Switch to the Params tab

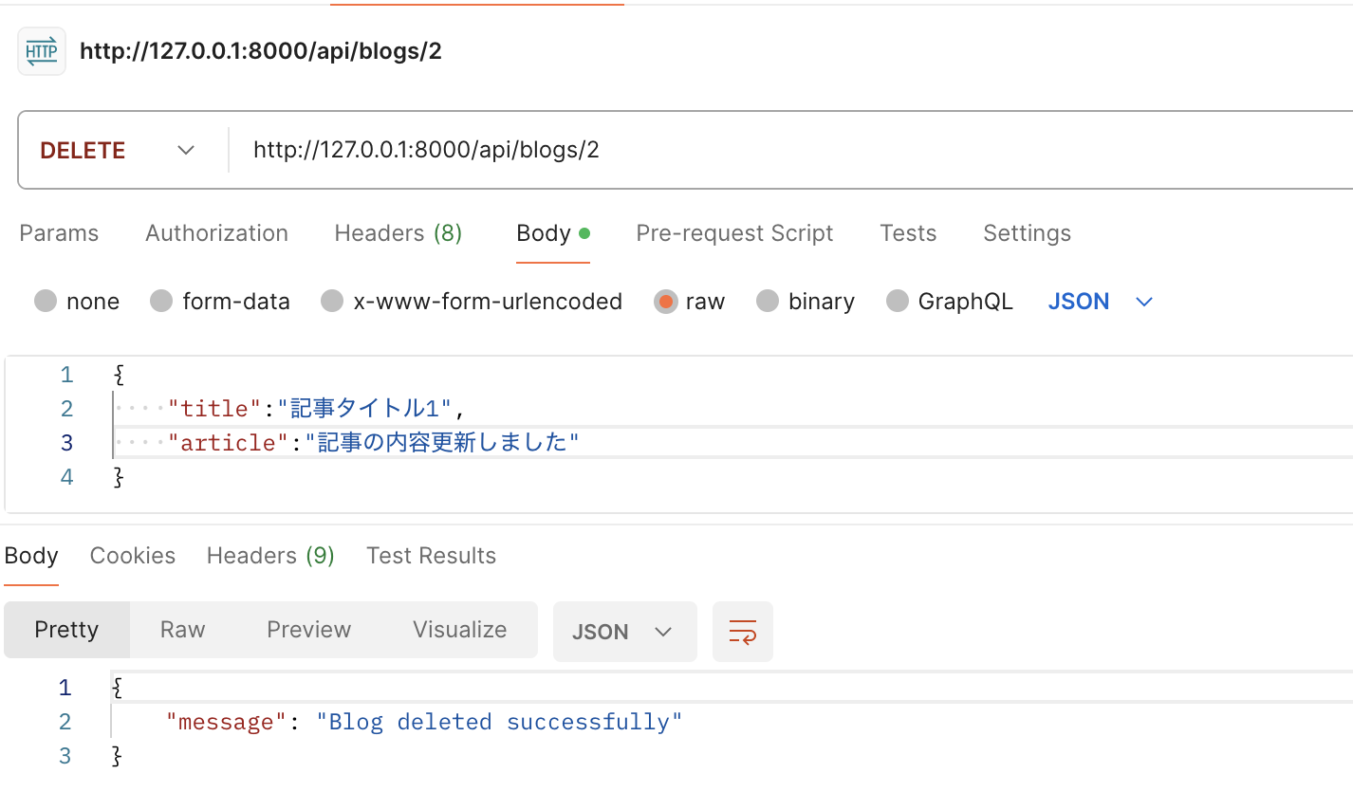pos(59,233)
